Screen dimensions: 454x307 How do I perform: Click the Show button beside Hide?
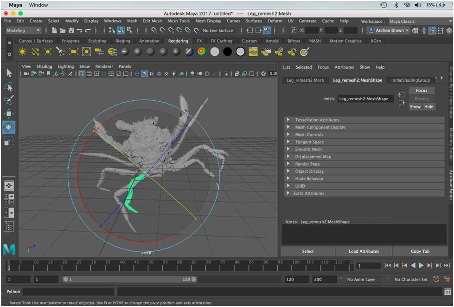[415, 107]
